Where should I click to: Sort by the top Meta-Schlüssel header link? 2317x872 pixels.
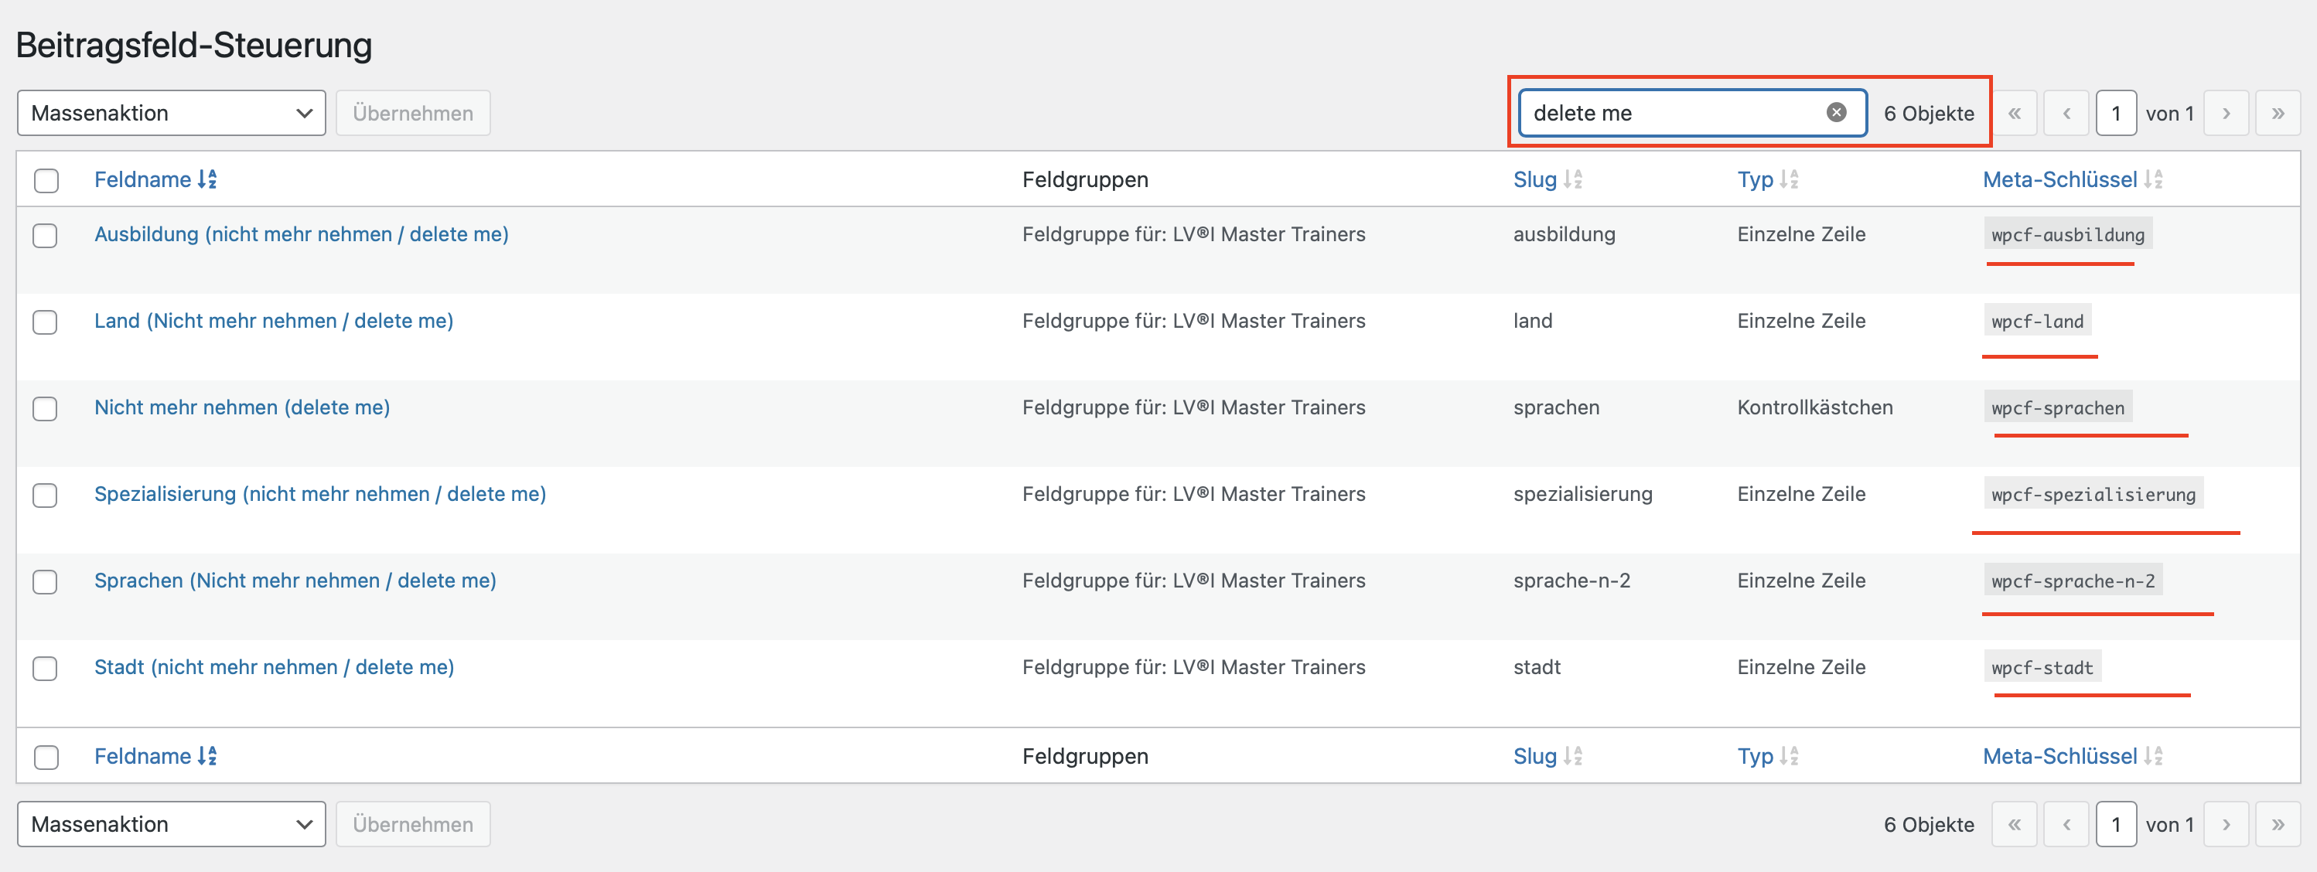(x=2059, y=180)
